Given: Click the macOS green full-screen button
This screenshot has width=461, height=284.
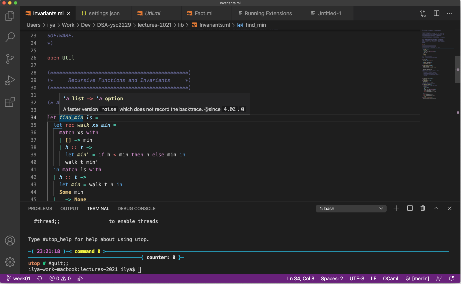Looking at the screenshot, I should point(16,3).
